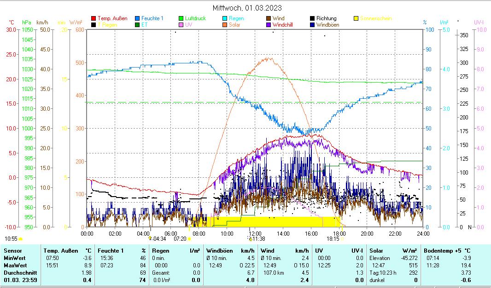This screenshot has height=288, width=491.
Task: Click the arrow marker at 11:38
Action: pos(251,239)
